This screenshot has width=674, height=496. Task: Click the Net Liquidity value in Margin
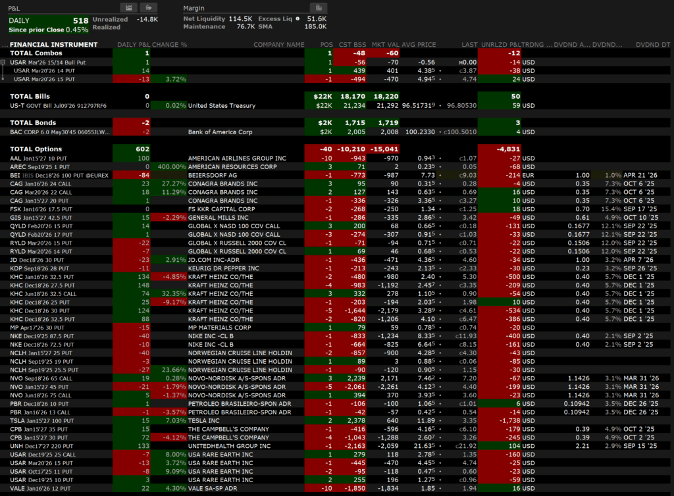pos(240,19)
